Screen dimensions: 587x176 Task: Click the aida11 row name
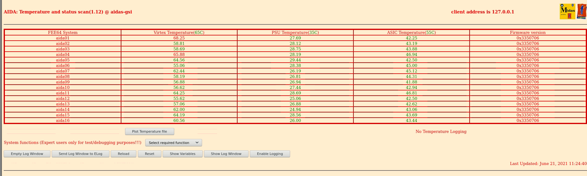(x=63, y=93)
